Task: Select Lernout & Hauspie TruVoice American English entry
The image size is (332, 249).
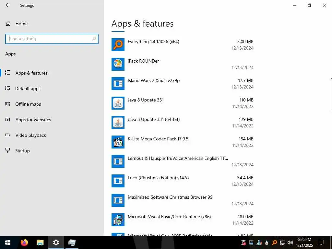Action: 183,161
